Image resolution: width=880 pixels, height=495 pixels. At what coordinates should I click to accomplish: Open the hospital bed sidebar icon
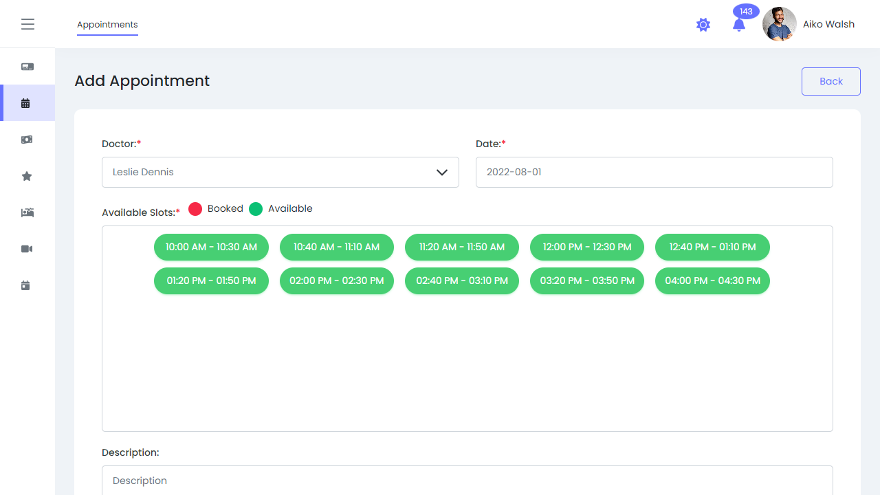[x=27, y=212]
